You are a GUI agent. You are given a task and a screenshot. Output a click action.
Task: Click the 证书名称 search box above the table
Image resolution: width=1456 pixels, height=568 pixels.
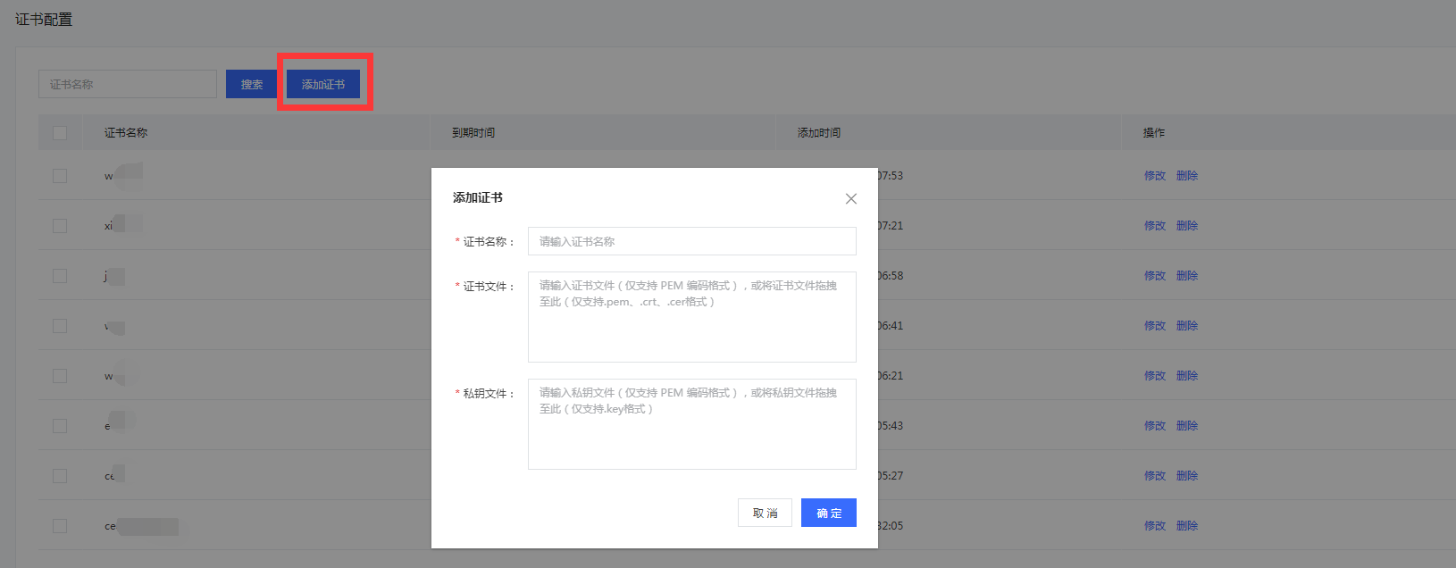128,84
